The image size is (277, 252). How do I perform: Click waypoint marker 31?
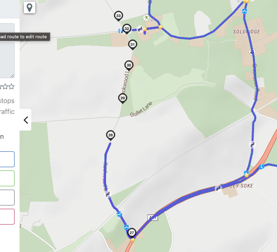[133, 45]
